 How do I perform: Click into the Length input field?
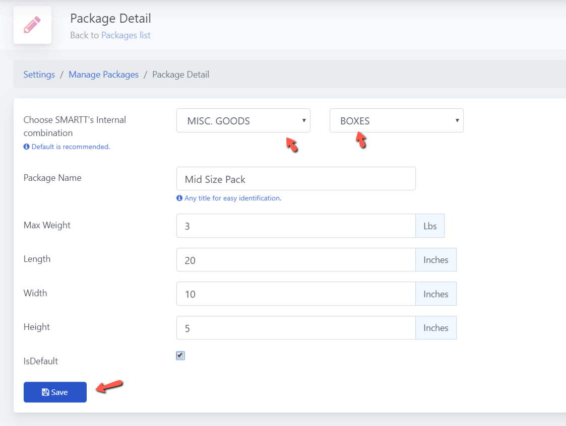[x=296, y=260]
